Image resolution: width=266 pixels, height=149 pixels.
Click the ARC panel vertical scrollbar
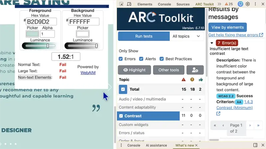point(206,42)
